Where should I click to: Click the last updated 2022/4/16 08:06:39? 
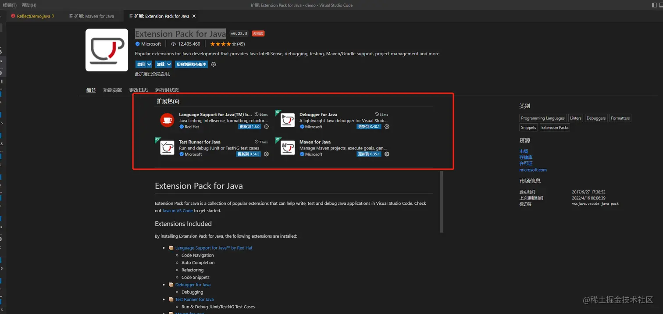pyautogui.click(x=588, y=198)
